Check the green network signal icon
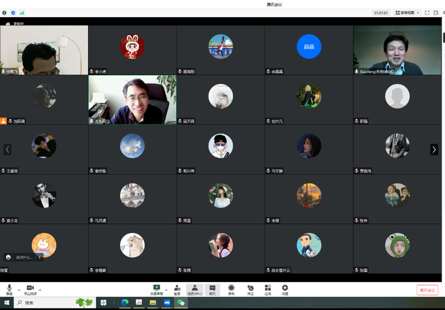Viewport: 445px width, 310px height. click(x=22, y=12)
